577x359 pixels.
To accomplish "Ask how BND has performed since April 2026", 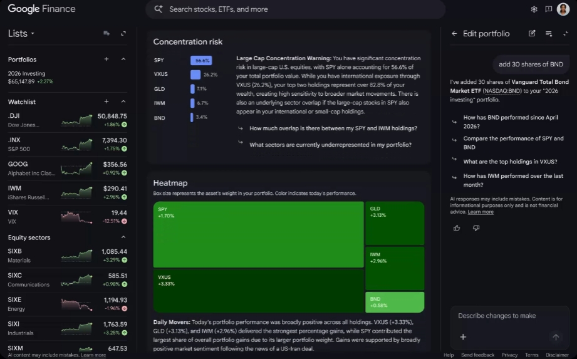I will 511,122.
